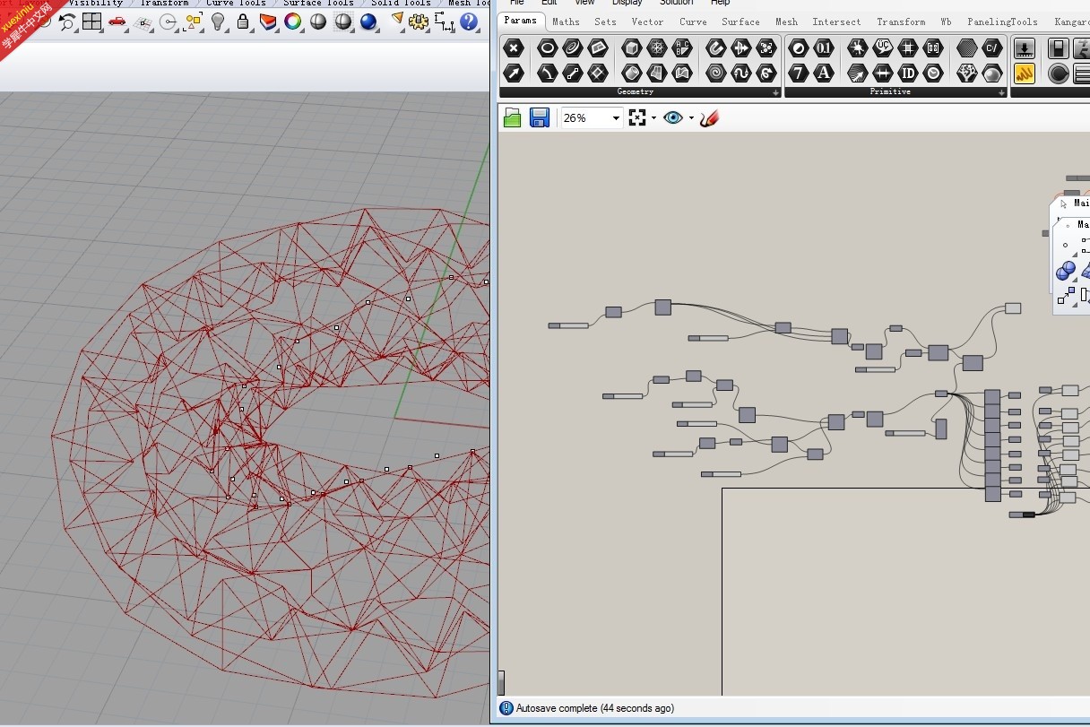The height and width of the screenshot is (727, 1090).
Task: Select the spiral icon in Geometry panel
Action: pos(716,73)
